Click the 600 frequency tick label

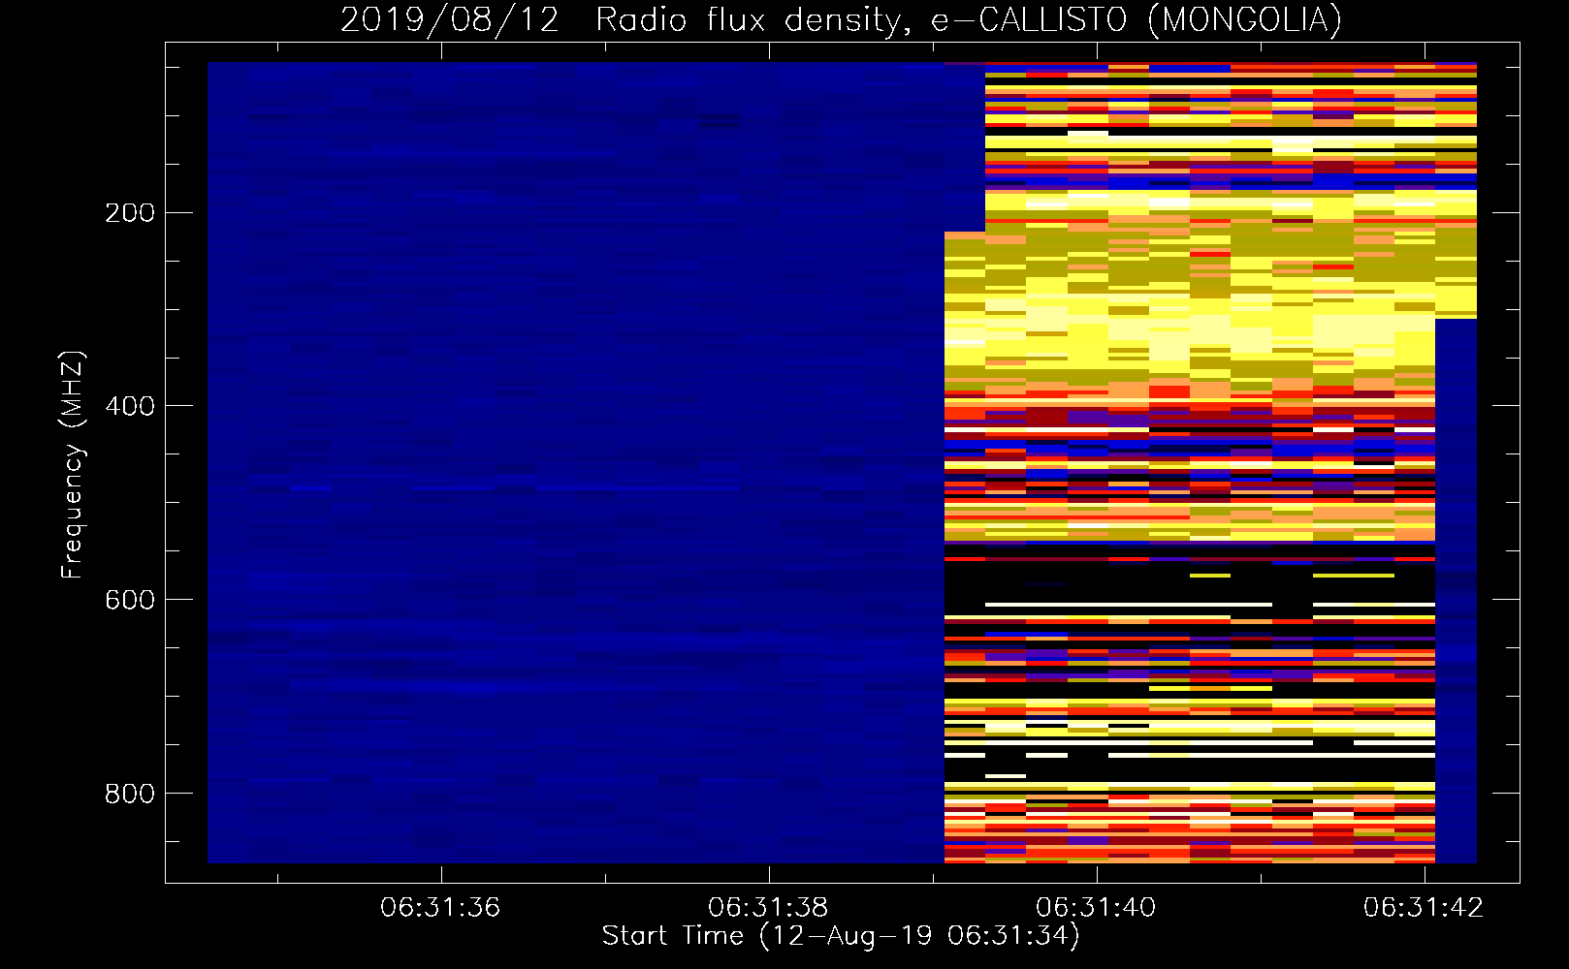click(130, 600)
